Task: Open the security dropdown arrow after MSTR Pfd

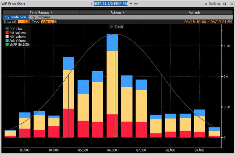Action: tap(131, 4)
